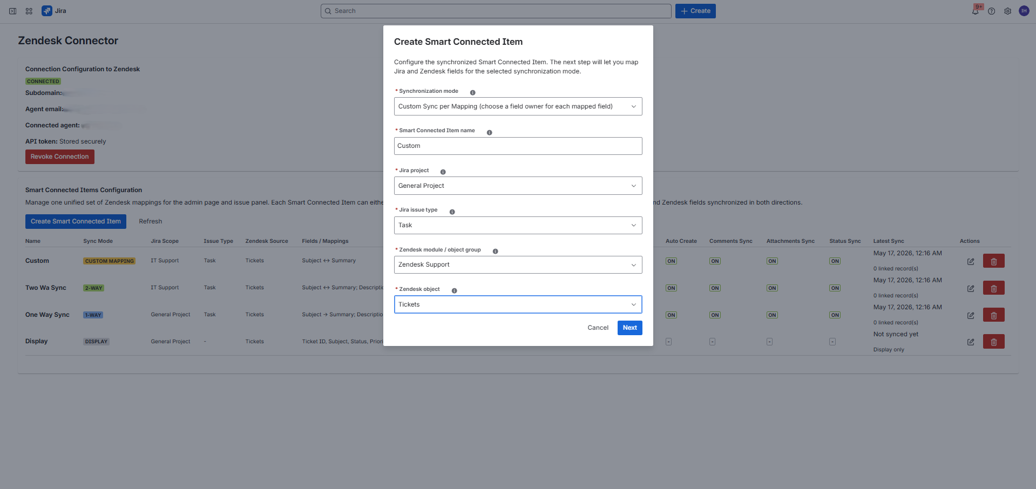Click the CONNECTED status badge
Viewport: 1036px width, 489px height.
[x=43, y=81]
